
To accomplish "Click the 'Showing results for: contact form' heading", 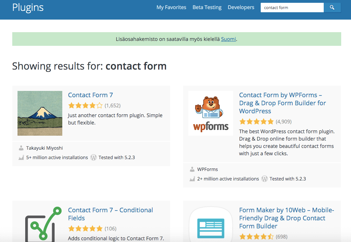I will point(89,66).
